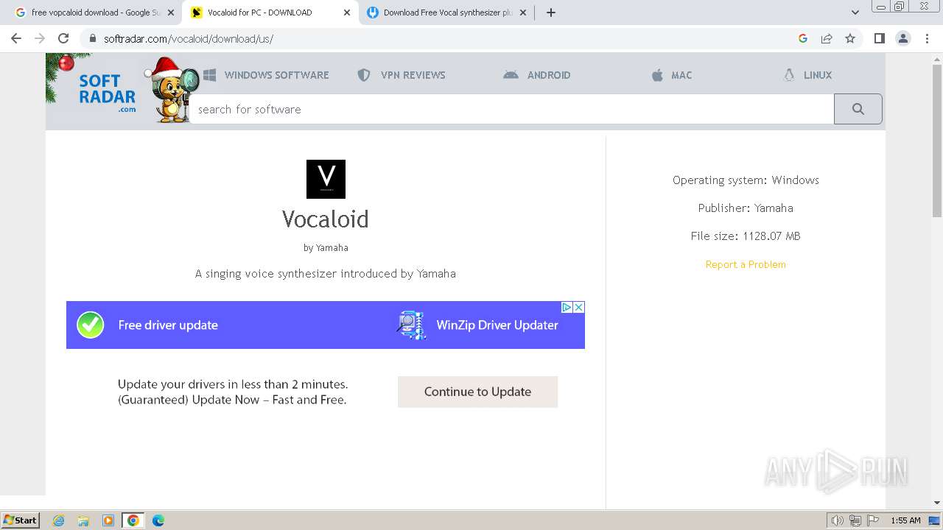
Task: Open the Chrome three-dot menu
Action: click(x=927, y=38)
